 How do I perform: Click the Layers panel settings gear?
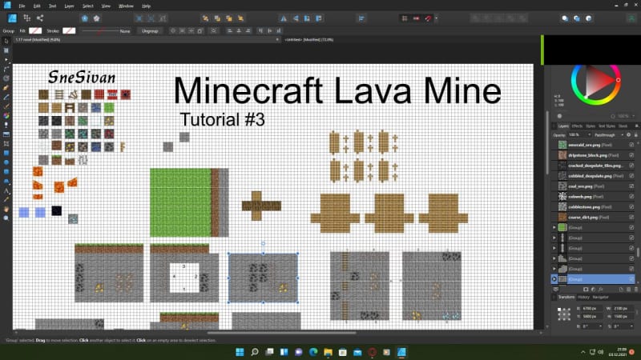[629, 134]
